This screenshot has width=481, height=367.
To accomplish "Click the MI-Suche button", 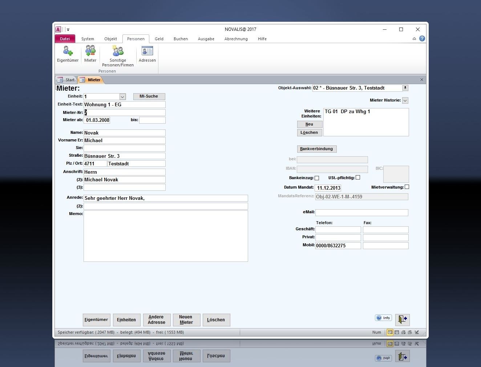I will click(149, 96).
